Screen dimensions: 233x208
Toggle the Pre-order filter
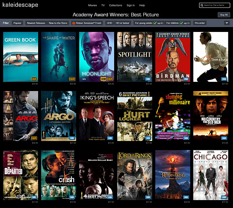coord(200,23)
